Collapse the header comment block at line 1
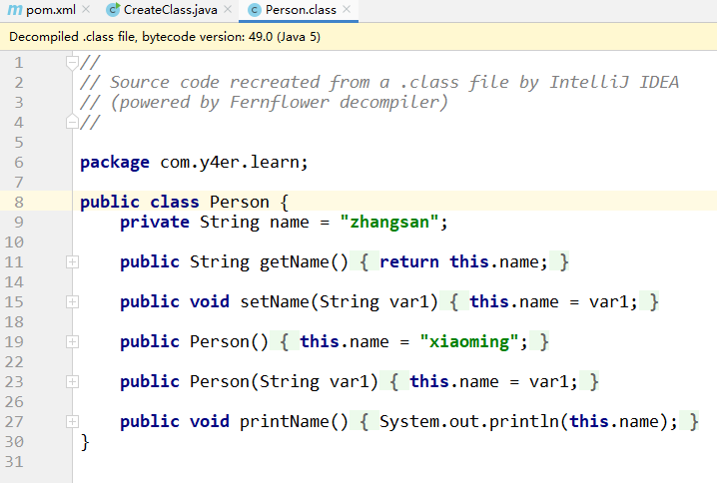 tap(72, 63)
